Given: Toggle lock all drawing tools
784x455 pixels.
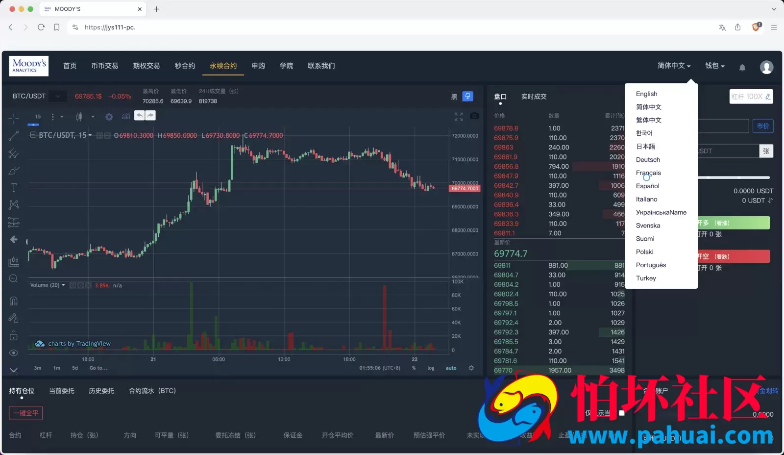Looking at the screenshot, I should [x=14, y=335].
